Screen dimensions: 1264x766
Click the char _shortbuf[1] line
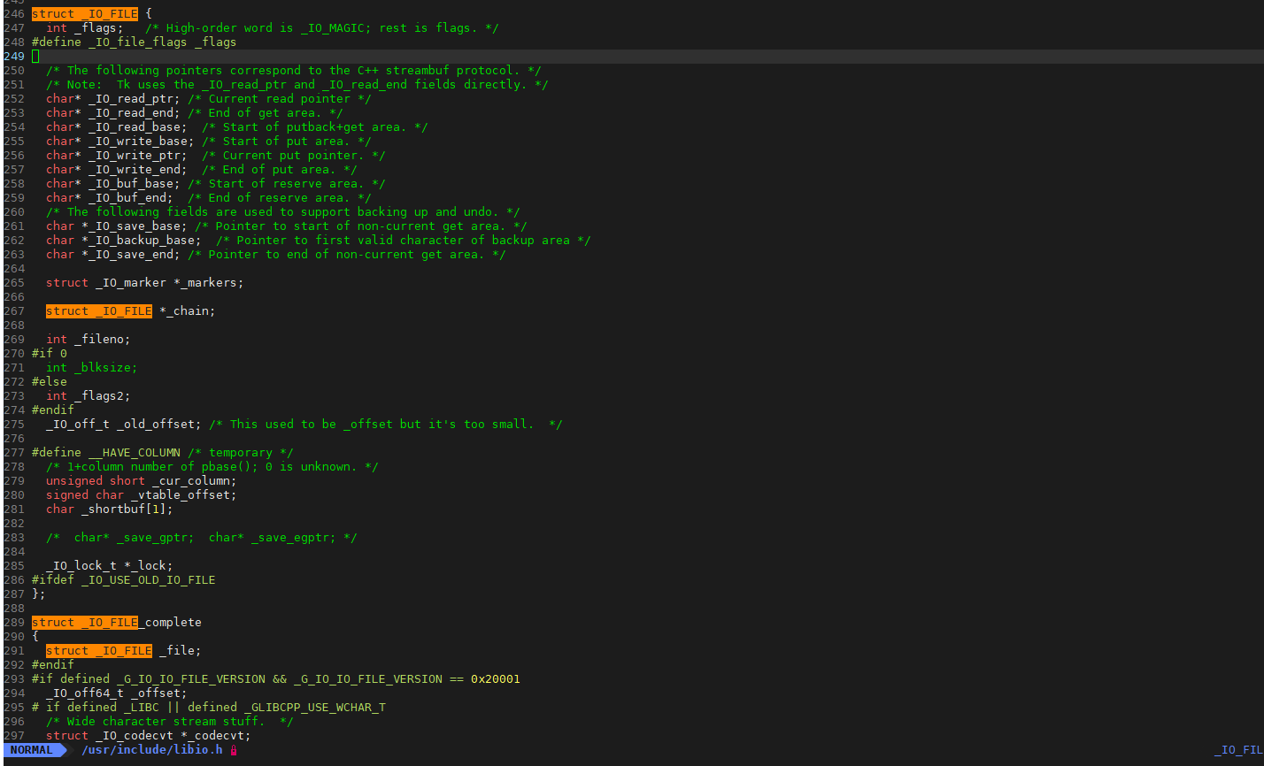110,509
